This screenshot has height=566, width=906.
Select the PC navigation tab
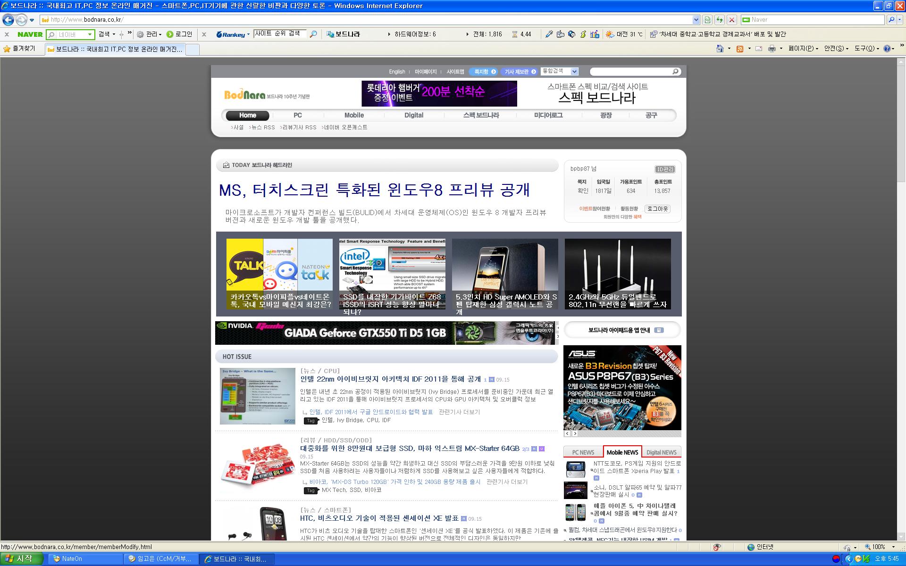(x=298, y=115)
